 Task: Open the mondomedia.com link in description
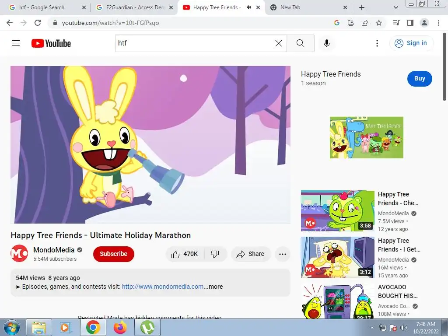(x=163, y=287)
